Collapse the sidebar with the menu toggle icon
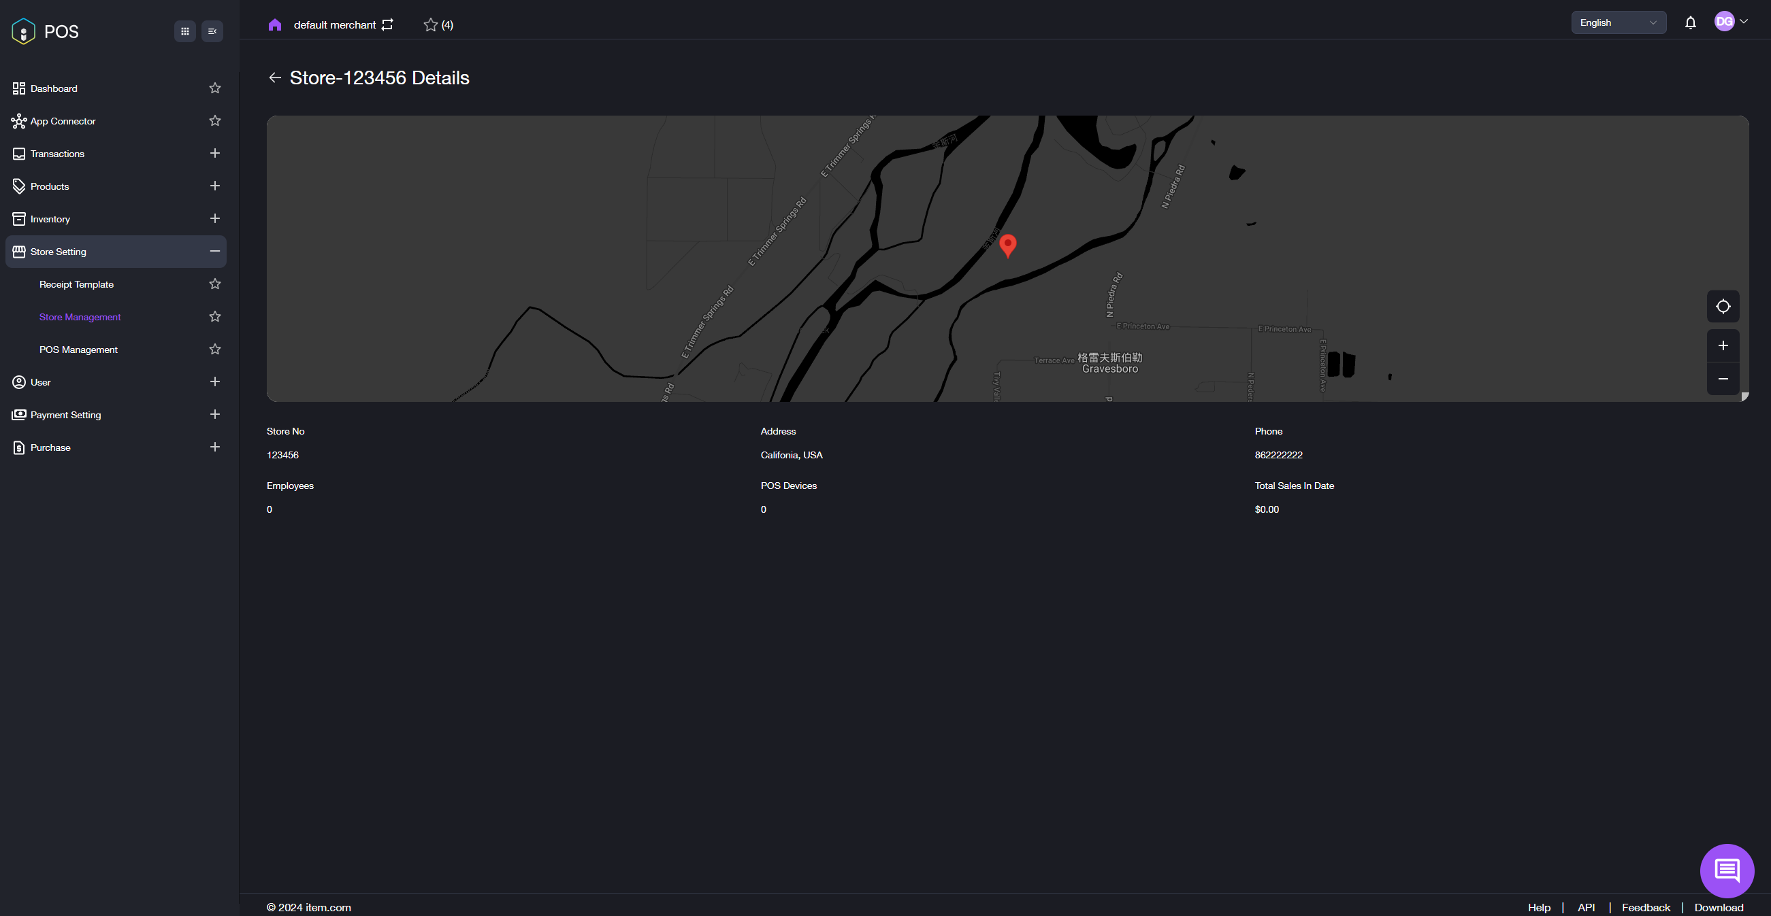Screen dimensions: 1771x916 (x=212, y=31)
